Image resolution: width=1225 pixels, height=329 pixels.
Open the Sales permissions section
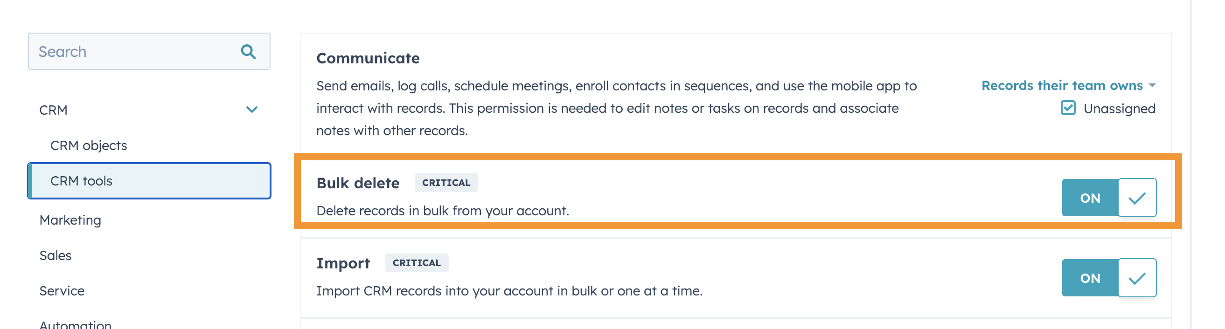[55, 255]
